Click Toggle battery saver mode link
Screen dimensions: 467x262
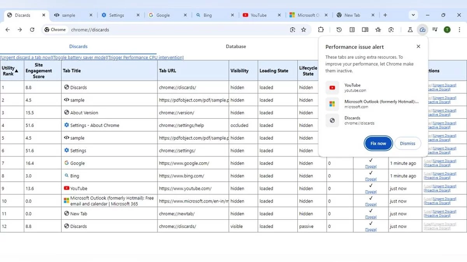click(x=79, y=57)
